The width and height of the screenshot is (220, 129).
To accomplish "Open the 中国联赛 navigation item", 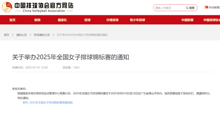I will (x=187, y=20).
